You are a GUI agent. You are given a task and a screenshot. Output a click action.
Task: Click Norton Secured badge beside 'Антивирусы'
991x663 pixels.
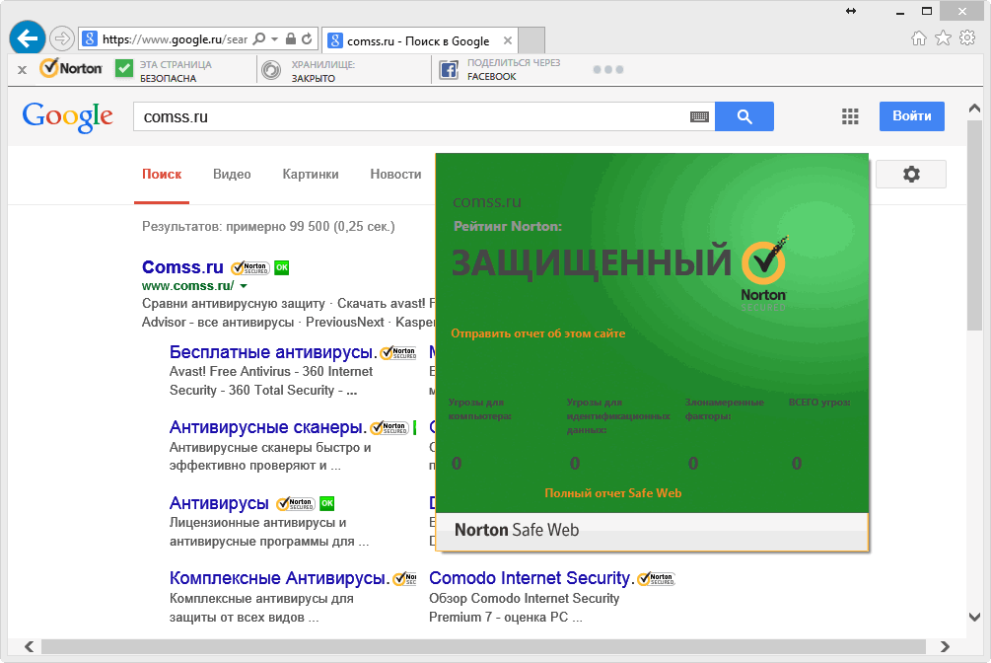296,503
